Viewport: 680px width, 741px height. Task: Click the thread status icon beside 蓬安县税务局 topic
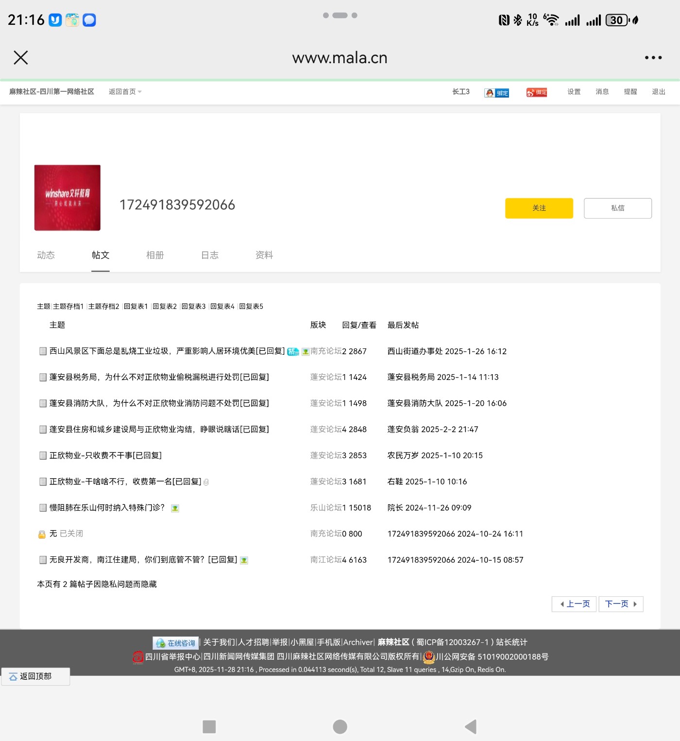pyautogui.click(x=43, y=377)
